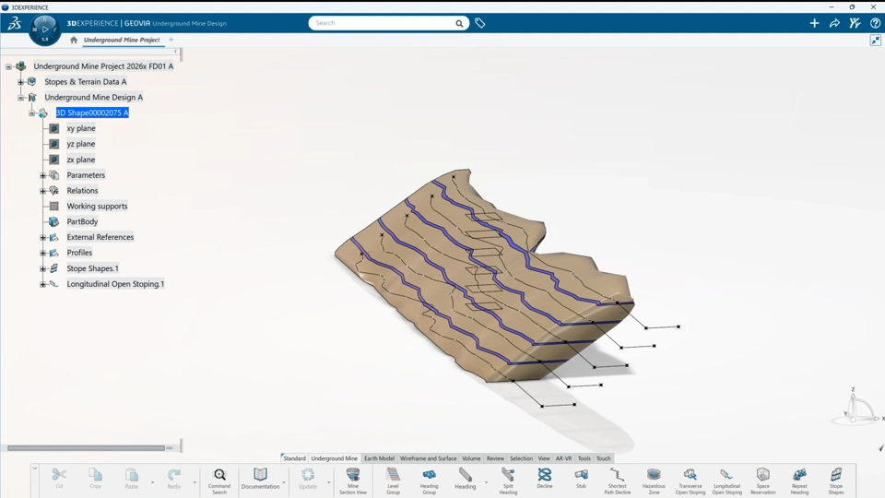Select Working supports in tree
Image resolution: width=885 pixels, height=498 pixels.
[x=97, y=207]
